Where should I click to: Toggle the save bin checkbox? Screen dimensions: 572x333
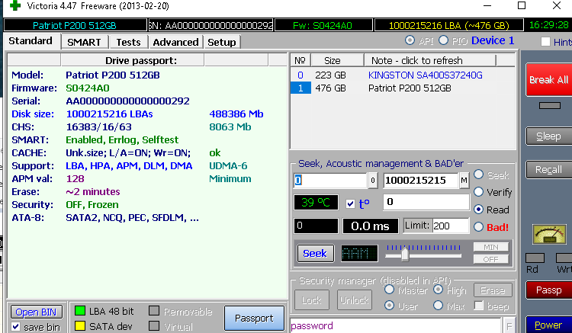pyautogui.click(x=16, y=327)
